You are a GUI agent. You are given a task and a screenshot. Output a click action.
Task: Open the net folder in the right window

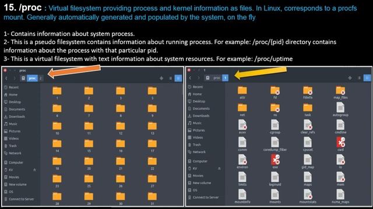(x=242, y=108)
